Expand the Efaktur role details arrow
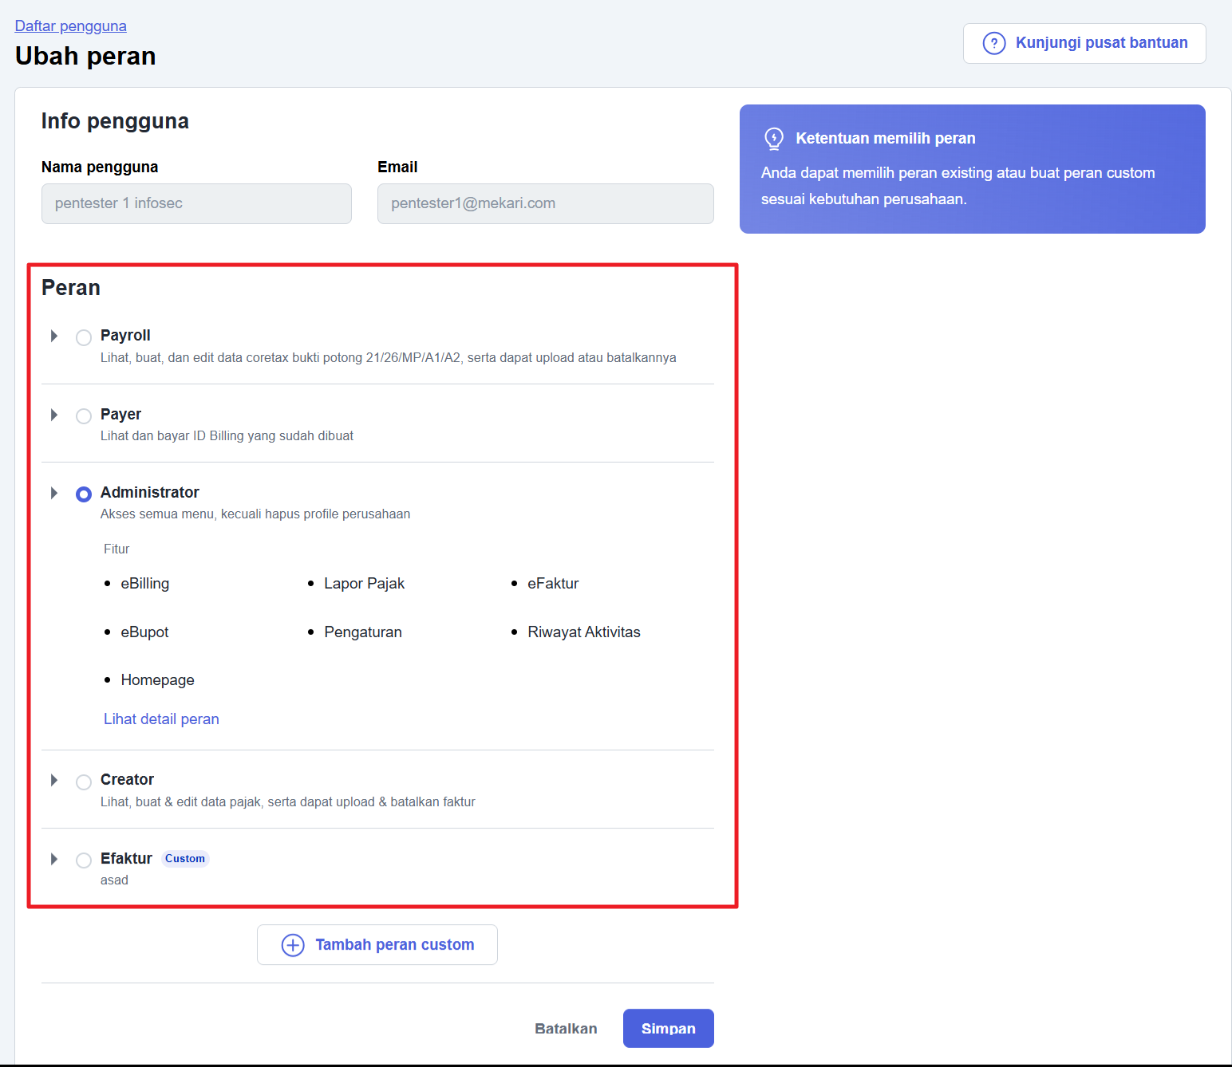This screenshot has height=1067, width=1232. tap(54, 859)
